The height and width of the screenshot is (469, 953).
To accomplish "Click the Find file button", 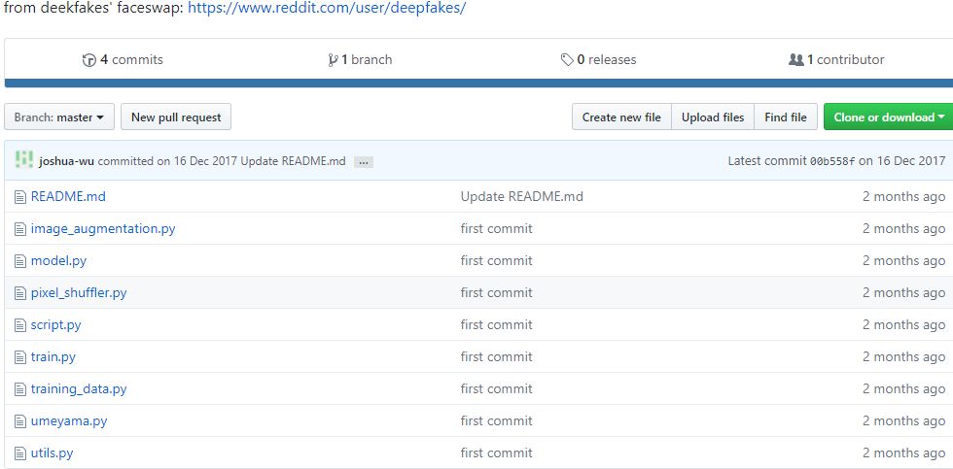I will point(786,117).
